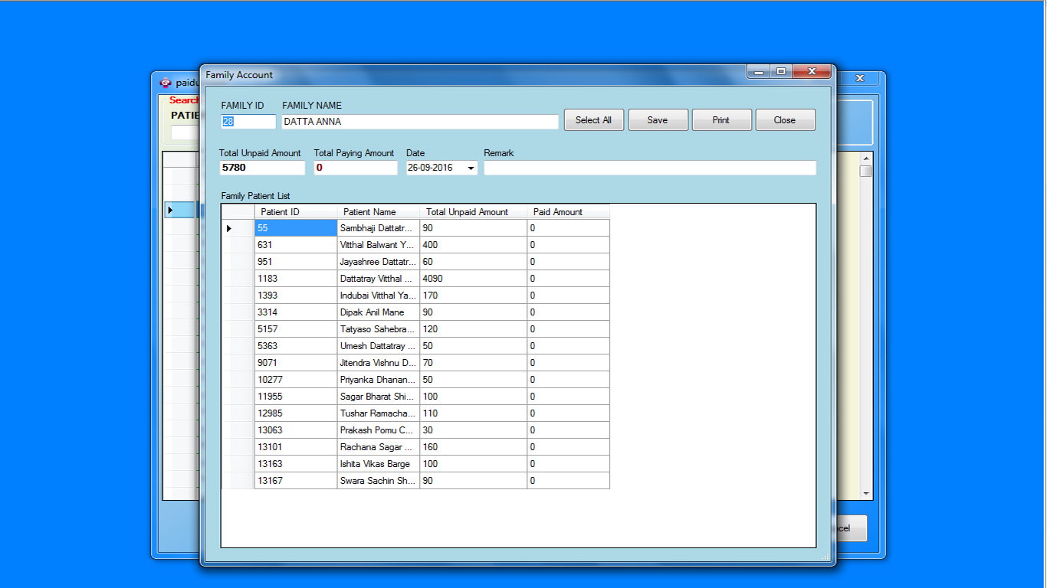The width and height of the screenshot is (1047, 588).
Task: Select Patient ID 1393 cell
Action: [x=296, y=296]
